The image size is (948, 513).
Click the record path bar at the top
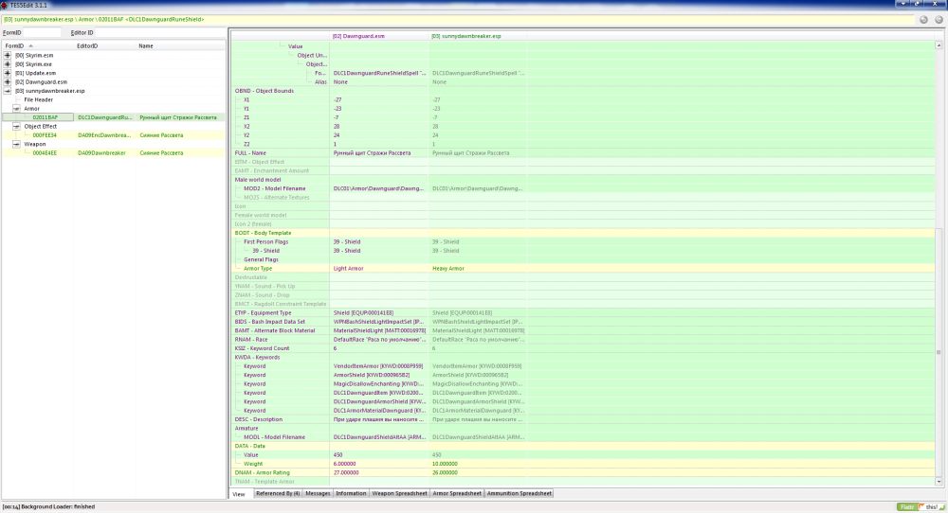coord(458,20)
